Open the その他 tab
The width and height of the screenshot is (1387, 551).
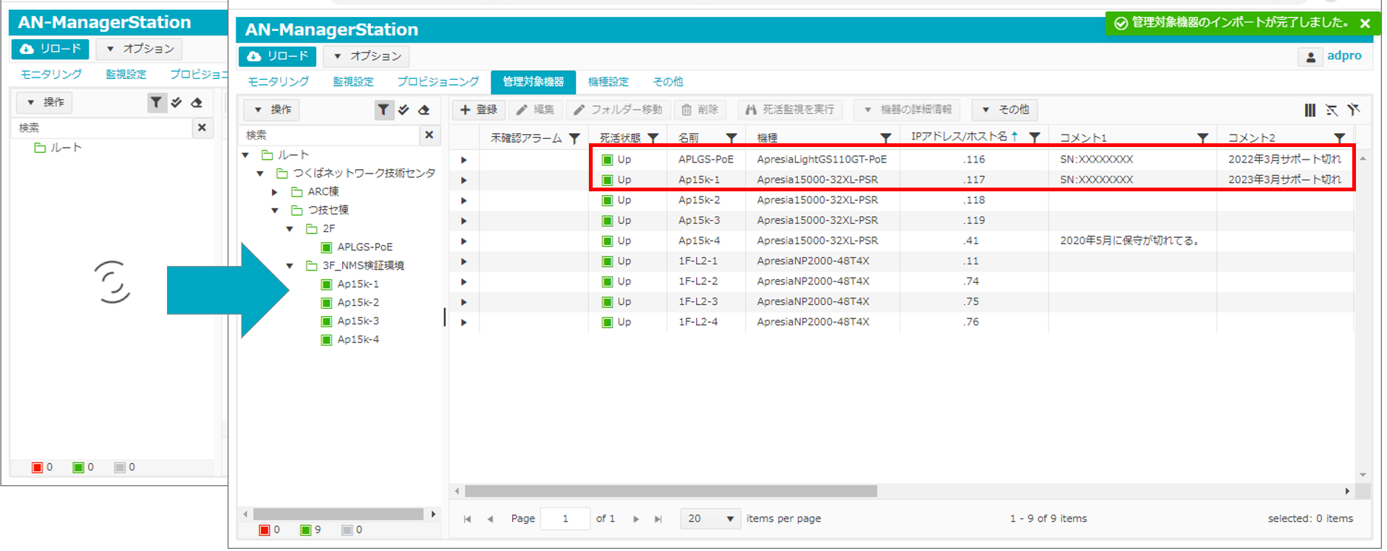(668, 82)
